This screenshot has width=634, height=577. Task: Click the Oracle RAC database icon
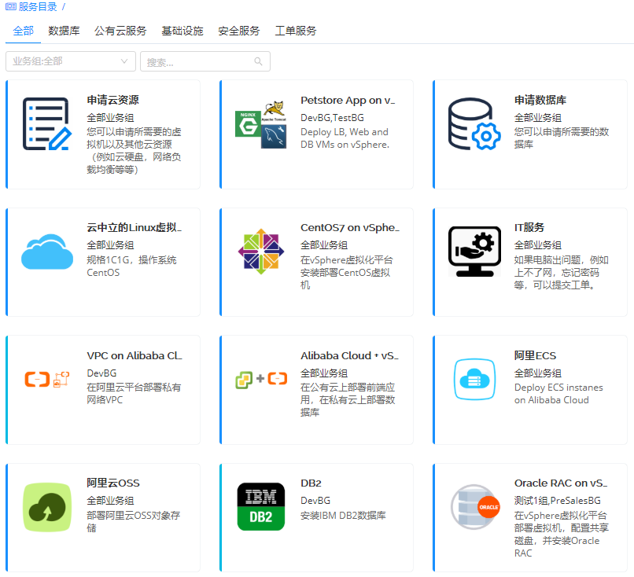click(474, 507)
